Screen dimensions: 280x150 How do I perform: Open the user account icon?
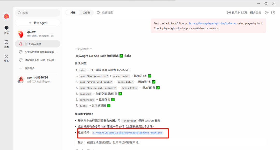coord(273,12)
